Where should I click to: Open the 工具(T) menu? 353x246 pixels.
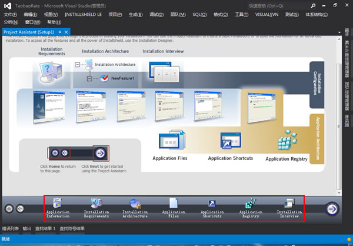click(242, 15)
